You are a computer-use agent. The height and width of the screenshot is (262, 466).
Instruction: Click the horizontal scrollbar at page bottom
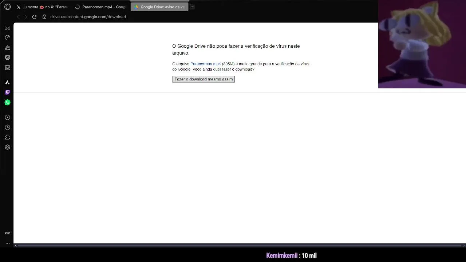240,246
